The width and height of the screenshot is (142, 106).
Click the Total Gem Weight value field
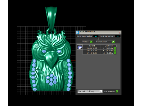(96, 37)
